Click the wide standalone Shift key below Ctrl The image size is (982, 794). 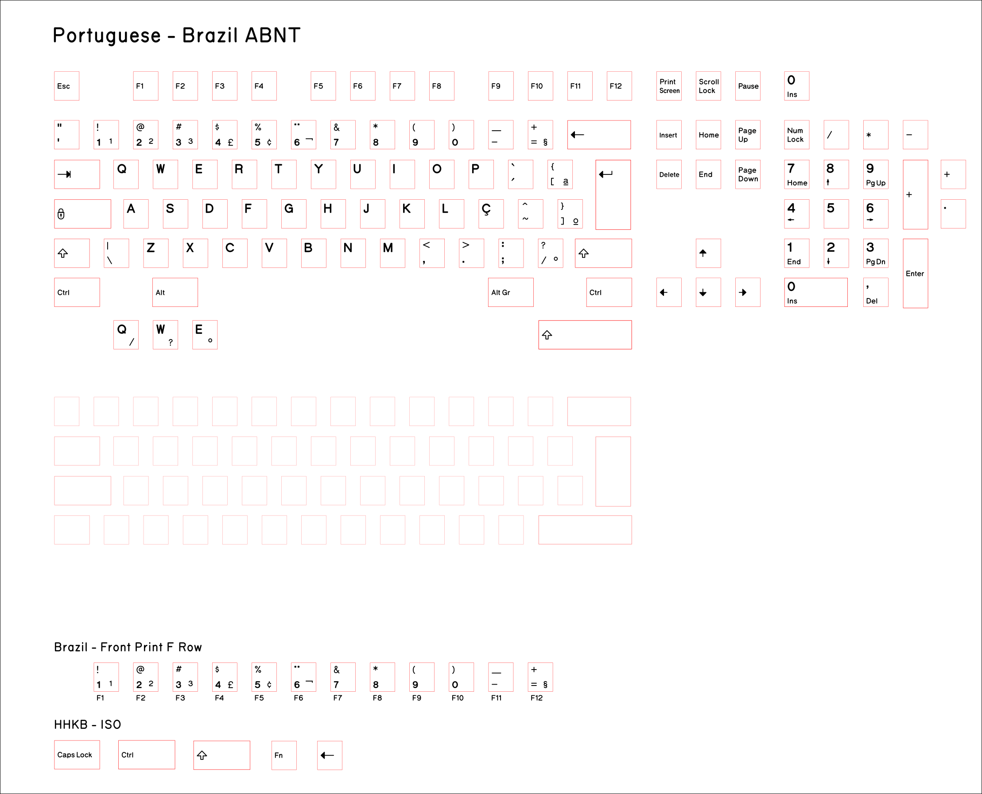(585, 335)
